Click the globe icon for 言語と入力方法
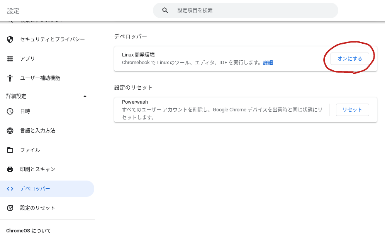The width and height of the screenshot is (385, 249). coord(10,131)
